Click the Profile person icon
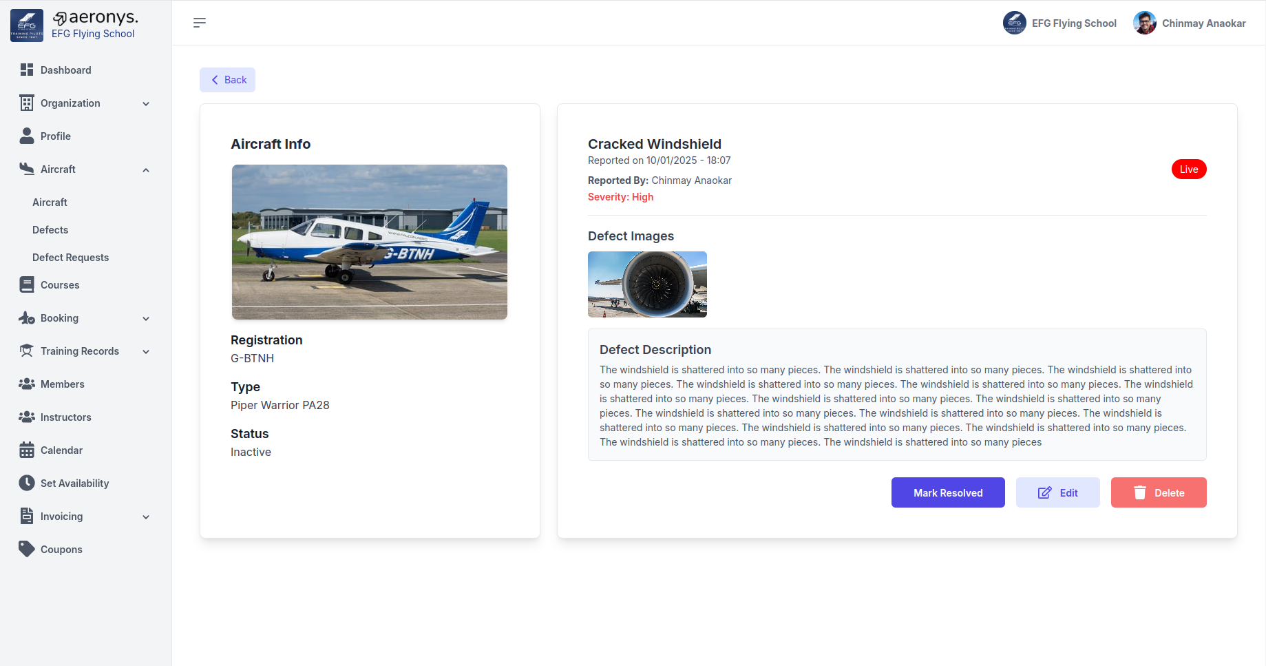Image resolution: width=1266 pixels, height=666 pixels. [27, 136]
